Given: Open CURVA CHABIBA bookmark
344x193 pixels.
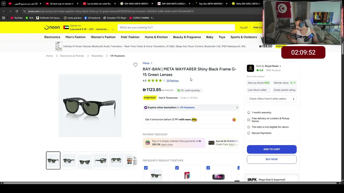Looking at the screenshot, I should (142, 18).
